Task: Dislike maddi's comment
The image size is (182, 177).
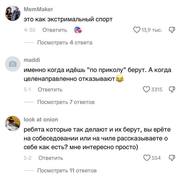Action: (x=172, y=90)
